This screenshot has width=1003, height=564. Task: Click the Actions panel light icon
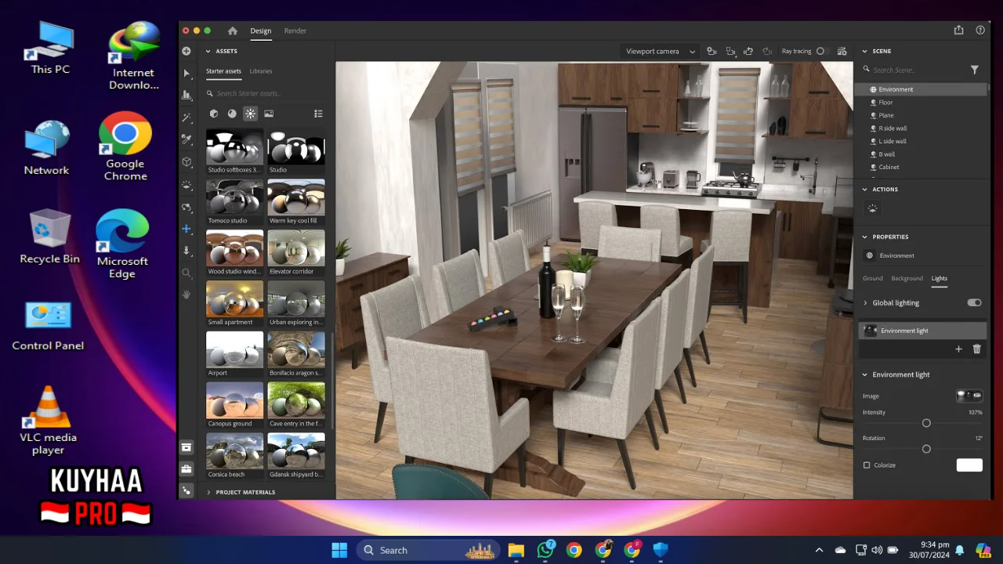click(872, 208)
